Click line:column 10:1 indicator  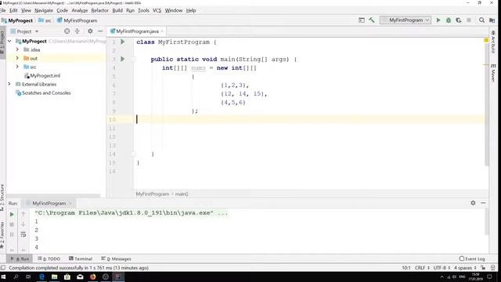point(406,268)
